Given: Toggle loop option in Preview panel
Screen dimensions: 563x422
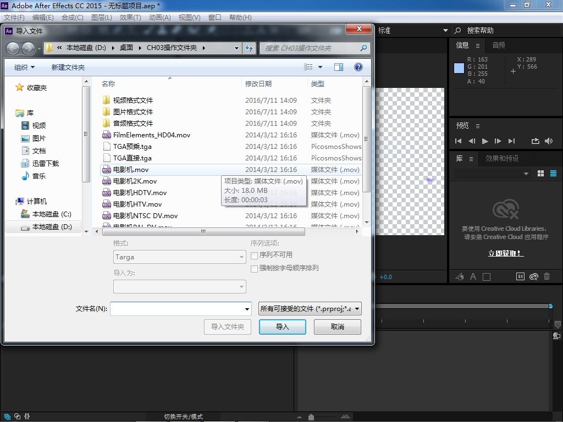Looking at the screenshot, I should coord(536,141).
